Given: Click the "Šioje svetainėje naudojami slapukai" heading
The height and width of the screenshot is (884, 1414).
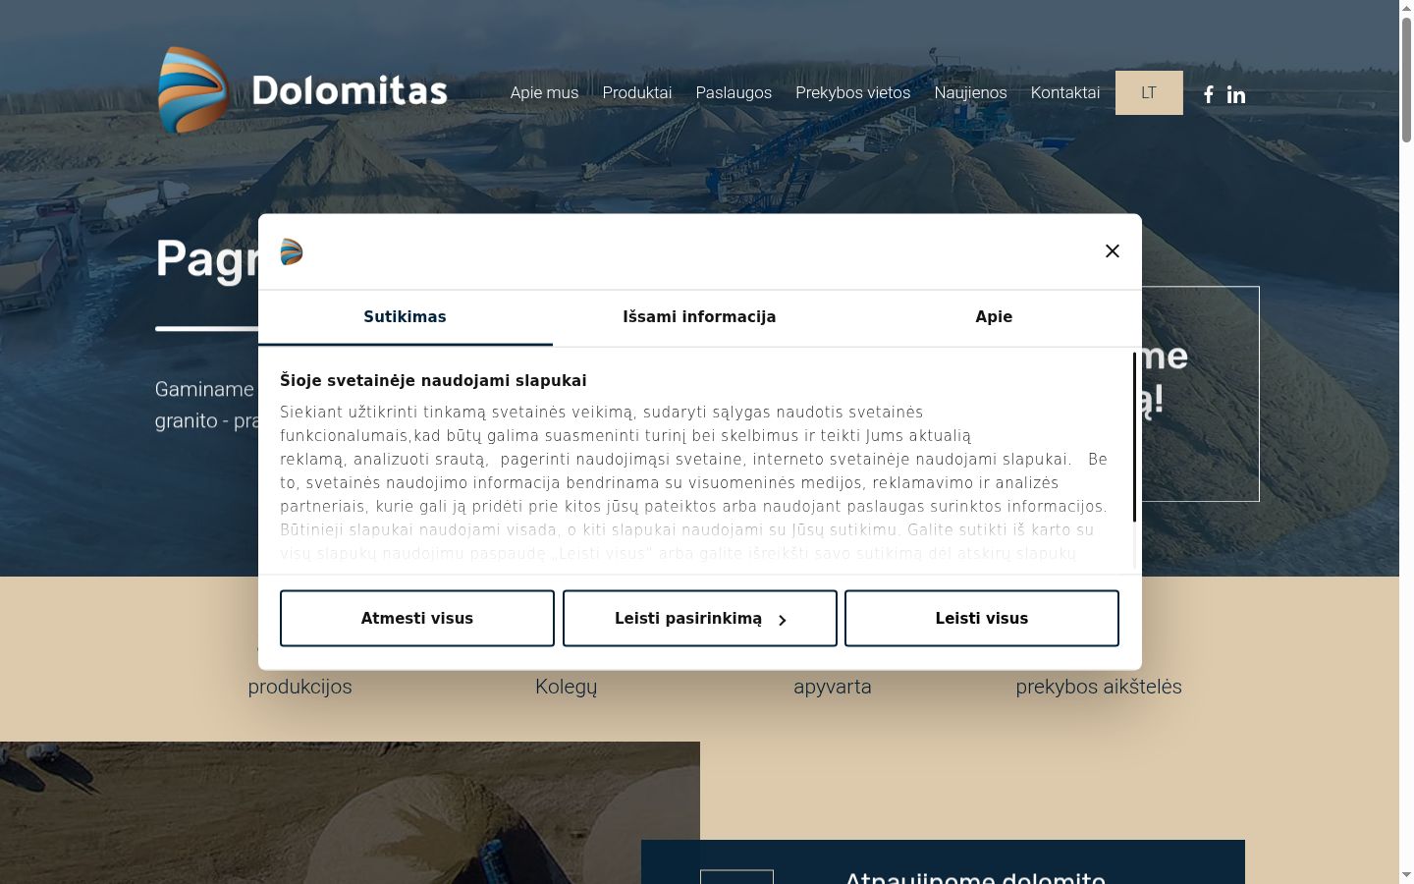Looking at the screenshot, I should pyautogui.click(x=433, y=380).
